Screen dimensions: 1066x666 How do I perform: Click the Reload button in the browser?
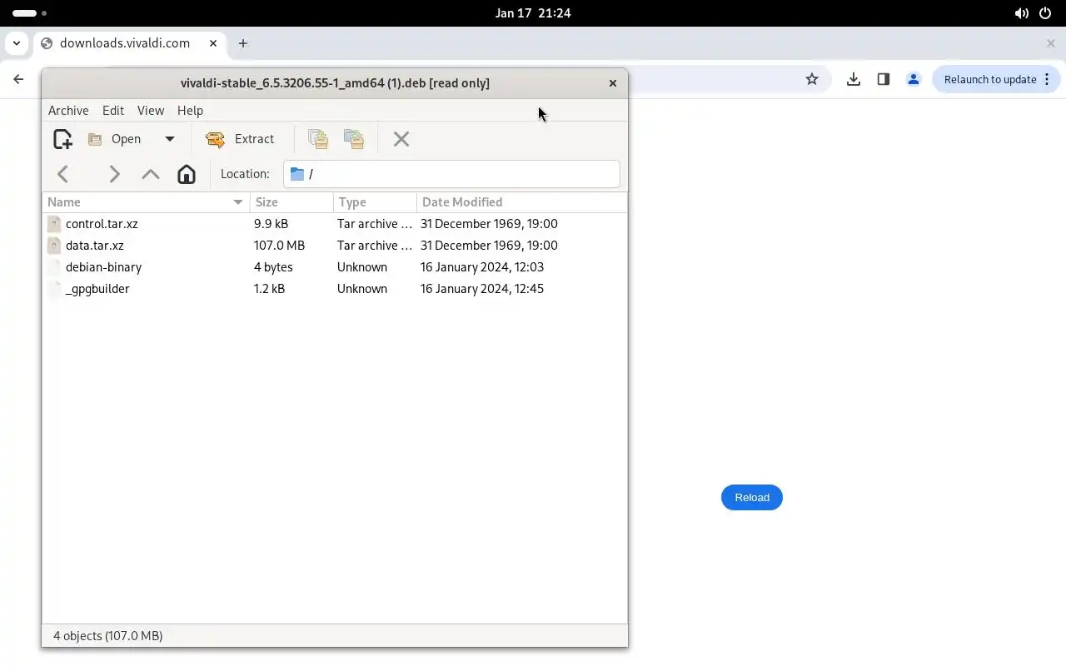(x=752, y=497)
